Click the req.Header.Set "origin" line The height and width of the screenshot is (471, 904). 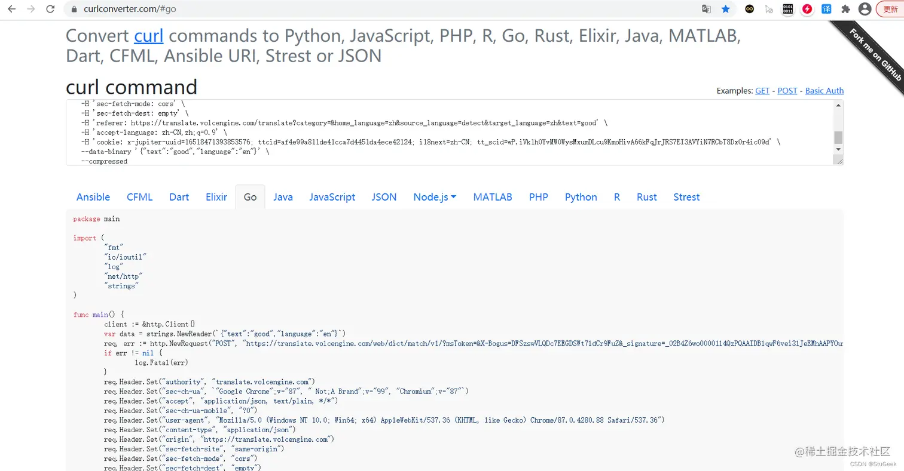pyautogui.click(x=219, y=439)
